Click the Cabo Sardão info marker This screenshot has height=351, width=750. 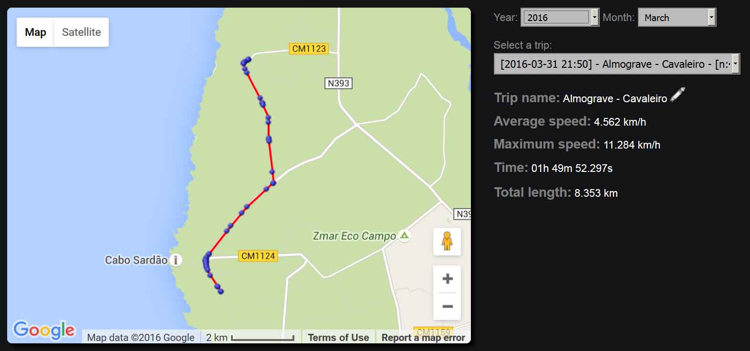pyautogui.click(x=176, y=260)
